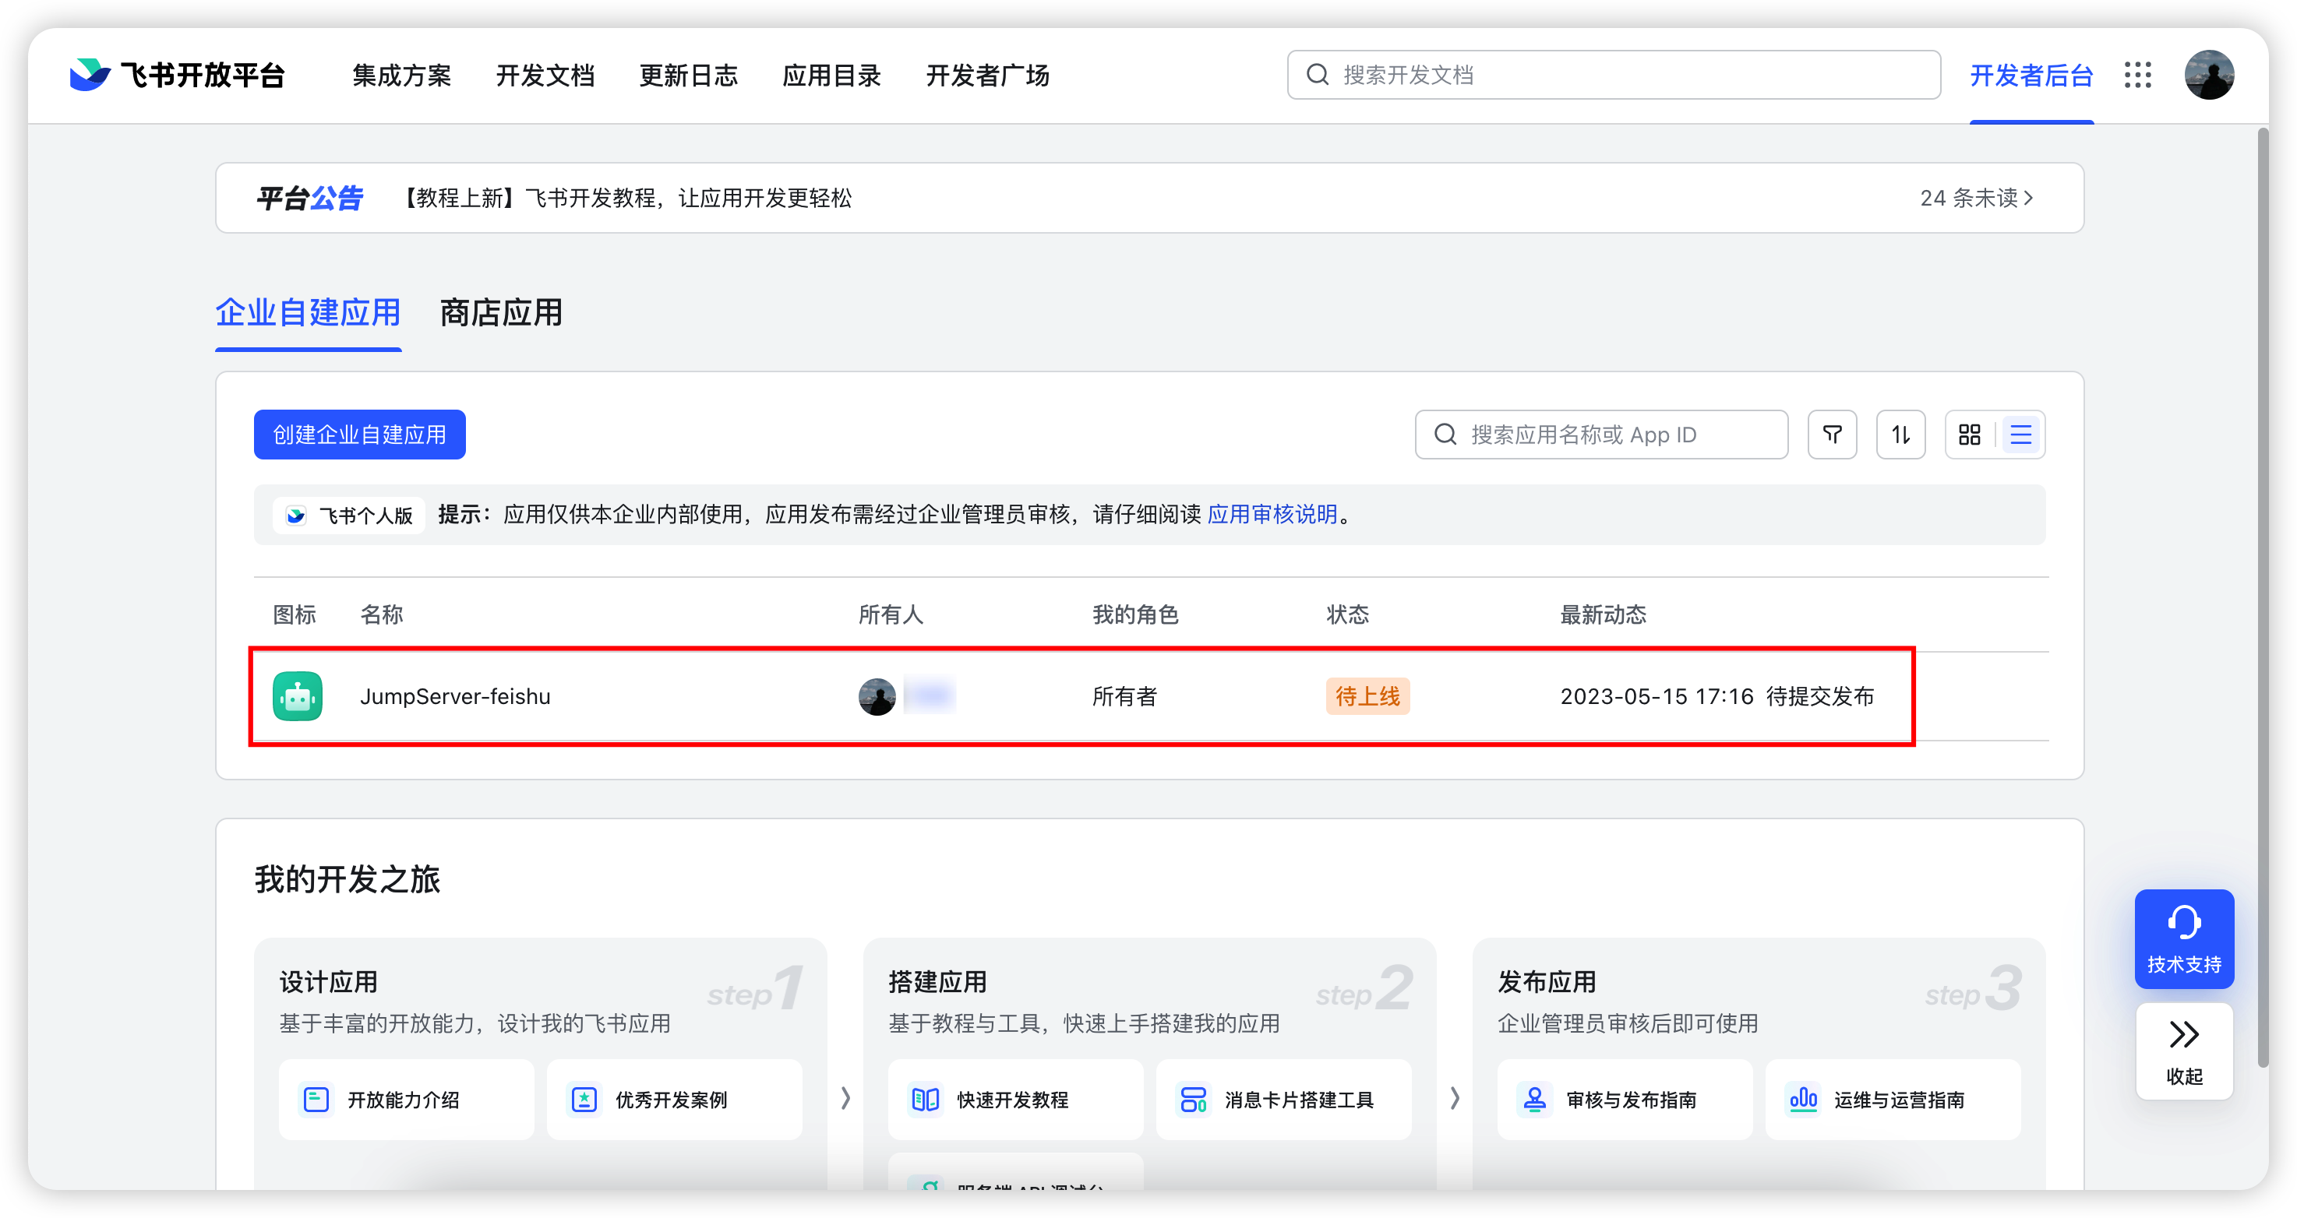The image size is (2297, 1218).
Task: Click the JumpServer-feishu robot app icon
Action: (298, 696)
